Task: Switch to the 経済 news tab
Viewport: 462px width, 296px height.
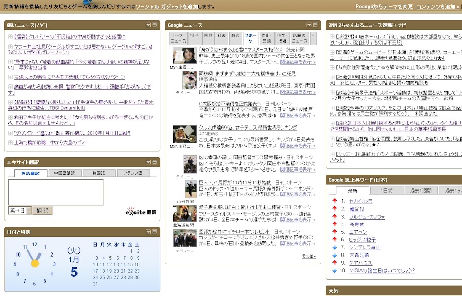Action: [221, 38]
